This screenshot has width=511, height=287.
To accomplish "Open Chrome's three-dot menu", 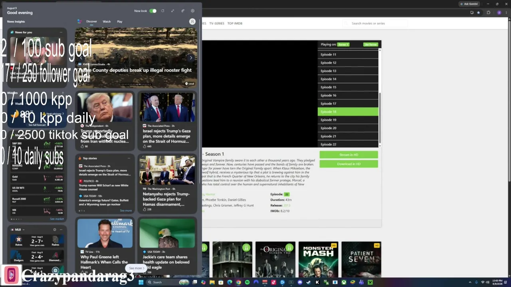I will [x=507, y=12].
